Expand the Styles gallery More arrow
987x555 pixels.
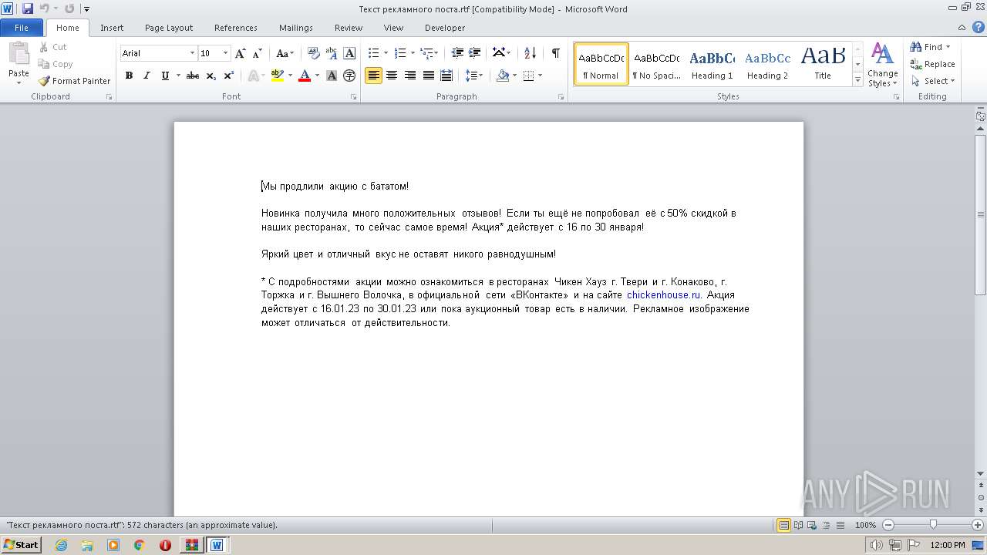[857, 80]
